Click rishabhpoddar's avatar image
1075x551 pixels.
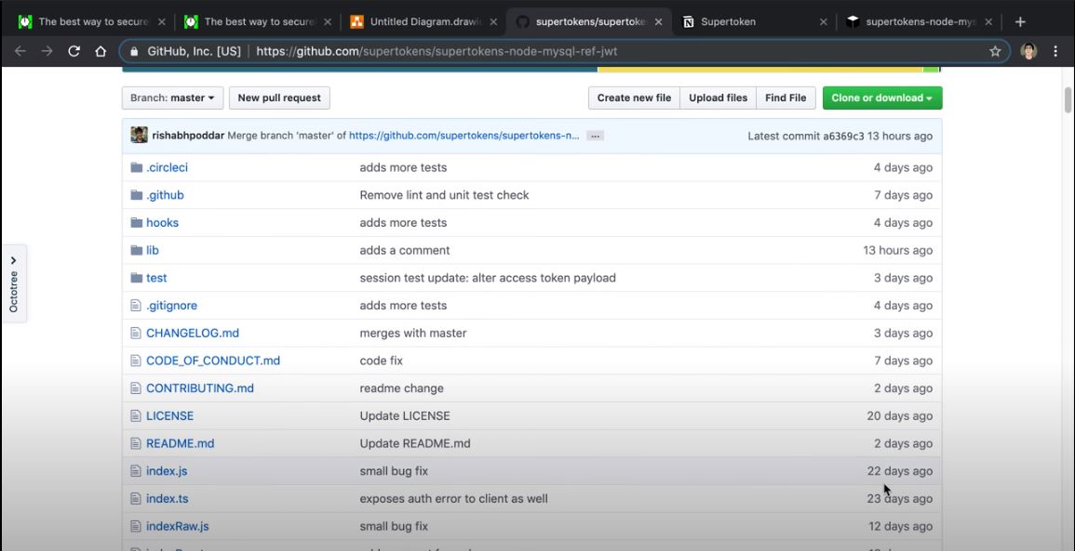pos(140,136)
